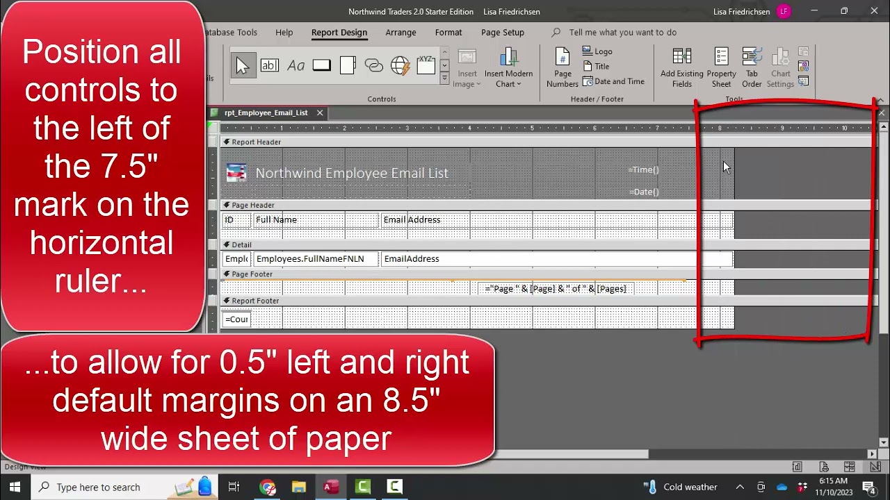Image resolution: width=890 pixels, height=500 pixels.
Task: Show hidden system tray icons
Action: coord(740,487)
